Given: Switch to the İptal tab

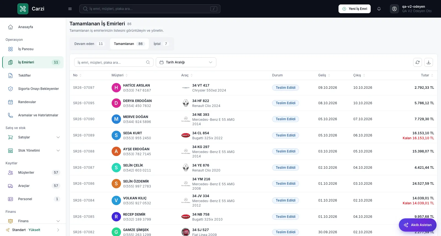Looking at the screenshot, I should click(x=161, y=44).
